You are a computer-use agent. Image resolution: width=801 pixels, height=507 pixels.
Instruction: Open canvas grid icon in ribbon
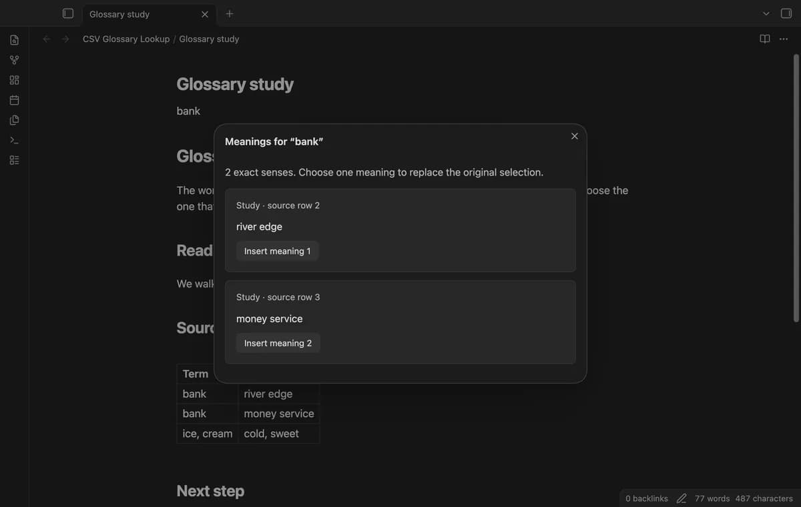14,80
